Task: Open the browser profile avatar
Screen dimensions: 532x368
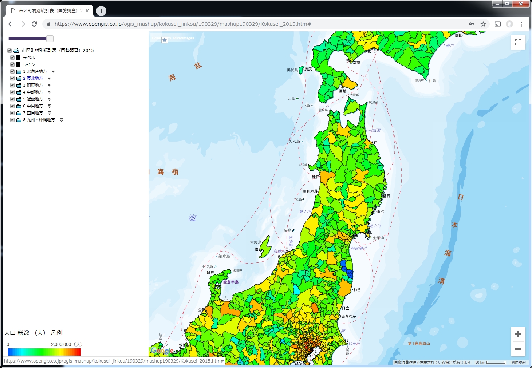Action: coord(509,24)
